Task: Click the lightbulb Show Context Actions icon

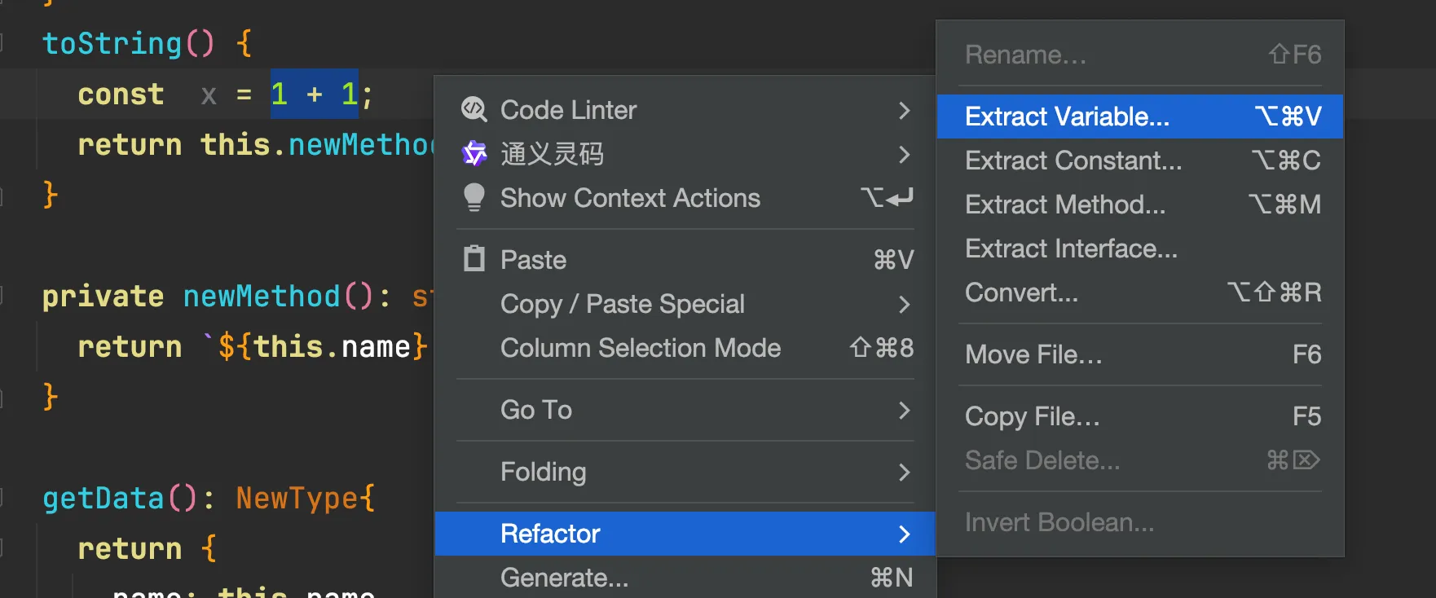Action: click(474, 197)
